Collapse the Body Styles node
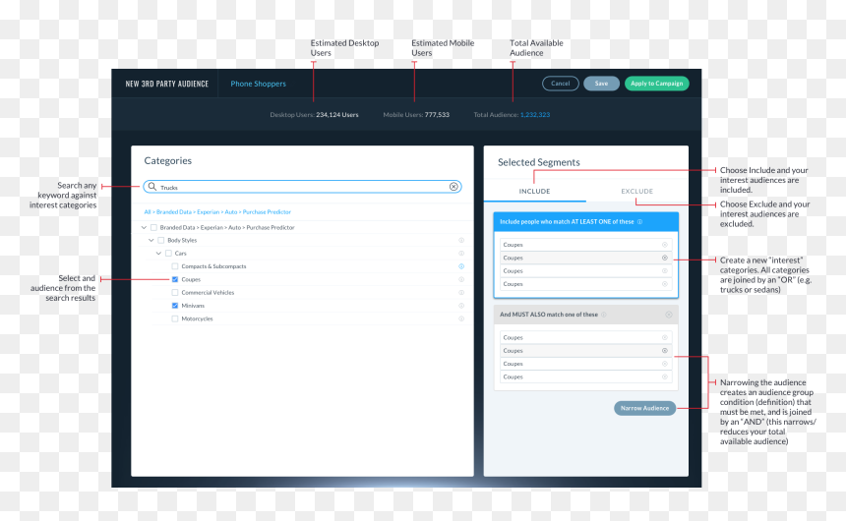The width and height of the screenshot is (846, 521). (151, 240)
